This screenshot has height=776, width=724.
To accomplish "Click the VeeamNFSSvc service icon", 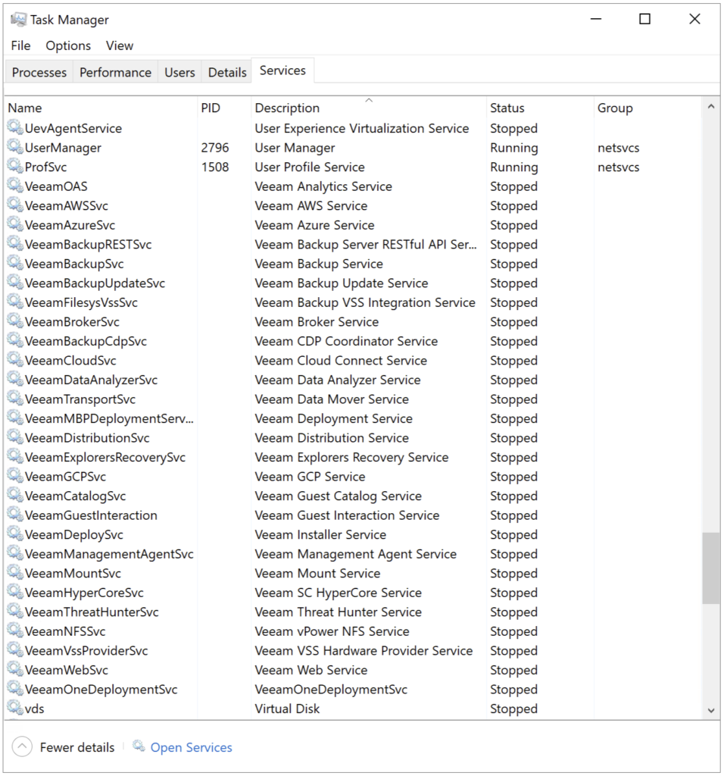I will click(15, 630).
